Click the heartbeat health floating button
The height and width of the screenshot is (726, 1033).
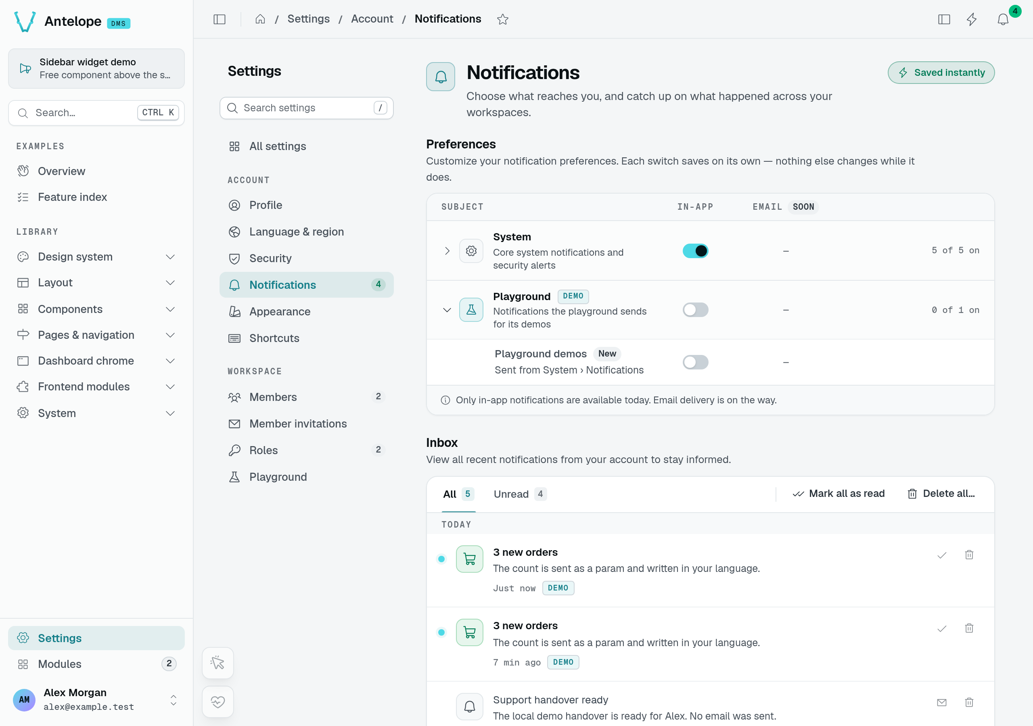point(218,701)
